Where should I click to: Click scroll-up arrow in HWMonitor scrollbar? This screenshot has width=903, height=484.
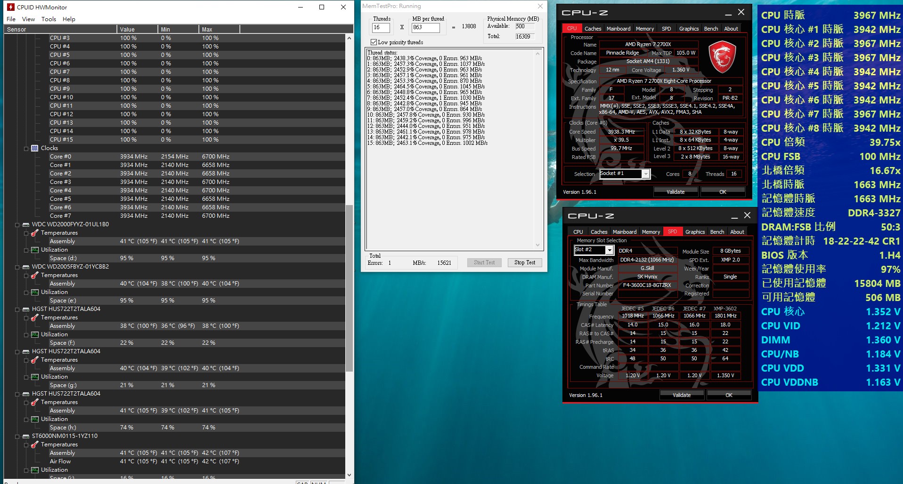[x=349, y=38]
